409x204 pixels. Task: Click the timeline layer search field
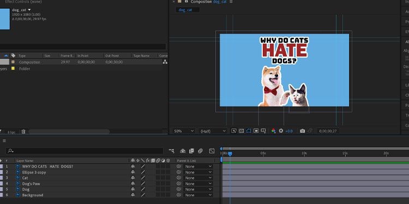[x=85, y=151]
